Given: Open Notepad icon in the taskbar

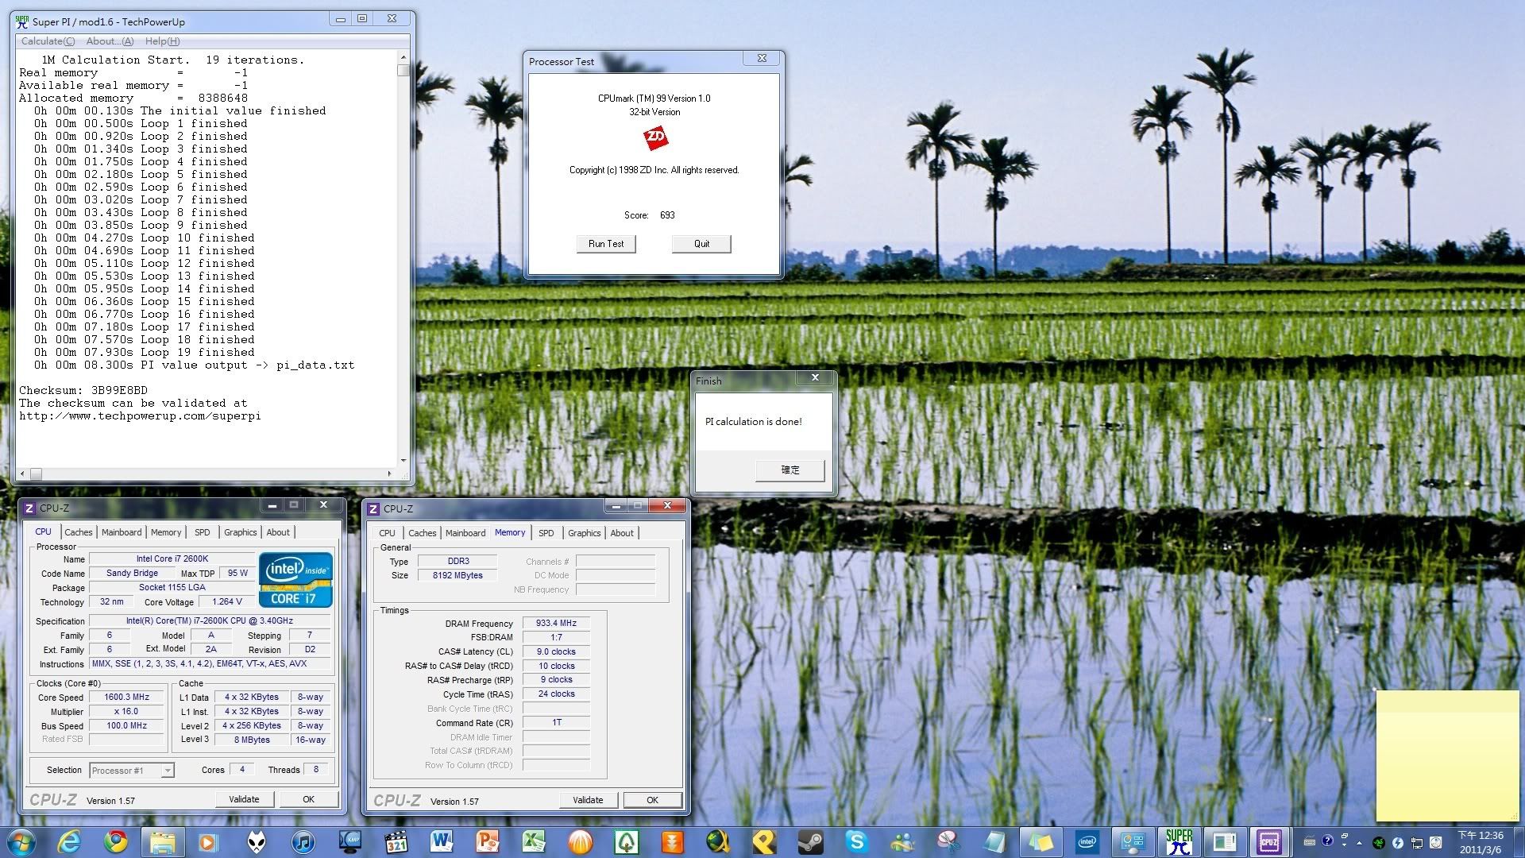Looking at the screenshot, I should [x=994, y=841].
